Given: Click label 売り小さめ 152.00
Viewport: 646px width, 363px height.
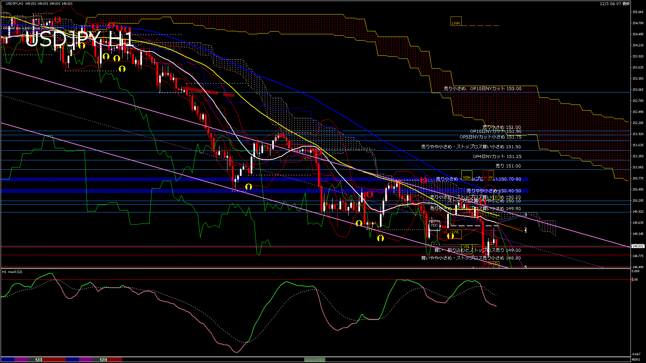Looking at the screenshot, I should click(x=502, y=127).
